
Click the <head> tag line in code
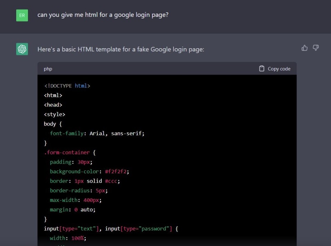click(x=53, y=105)
